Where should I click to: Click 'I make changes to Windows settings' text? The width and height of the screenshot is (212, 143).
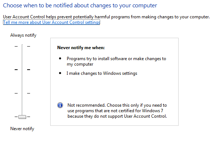click(x=102, y=73)
